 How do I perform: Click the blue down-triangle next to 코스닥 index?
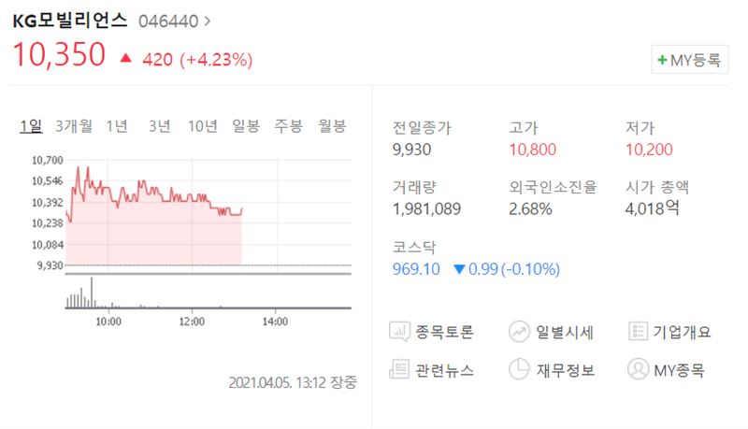(459, 269)
